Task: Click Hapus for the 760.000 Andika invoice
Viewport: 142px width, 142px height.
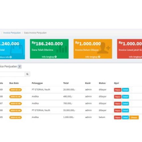Action: (x=118, y=104)
